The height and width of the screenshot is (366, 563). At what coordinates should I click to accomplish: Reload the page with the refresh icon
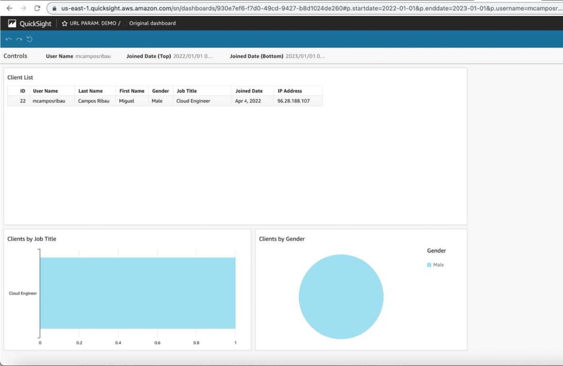click(x=37, y=8)
